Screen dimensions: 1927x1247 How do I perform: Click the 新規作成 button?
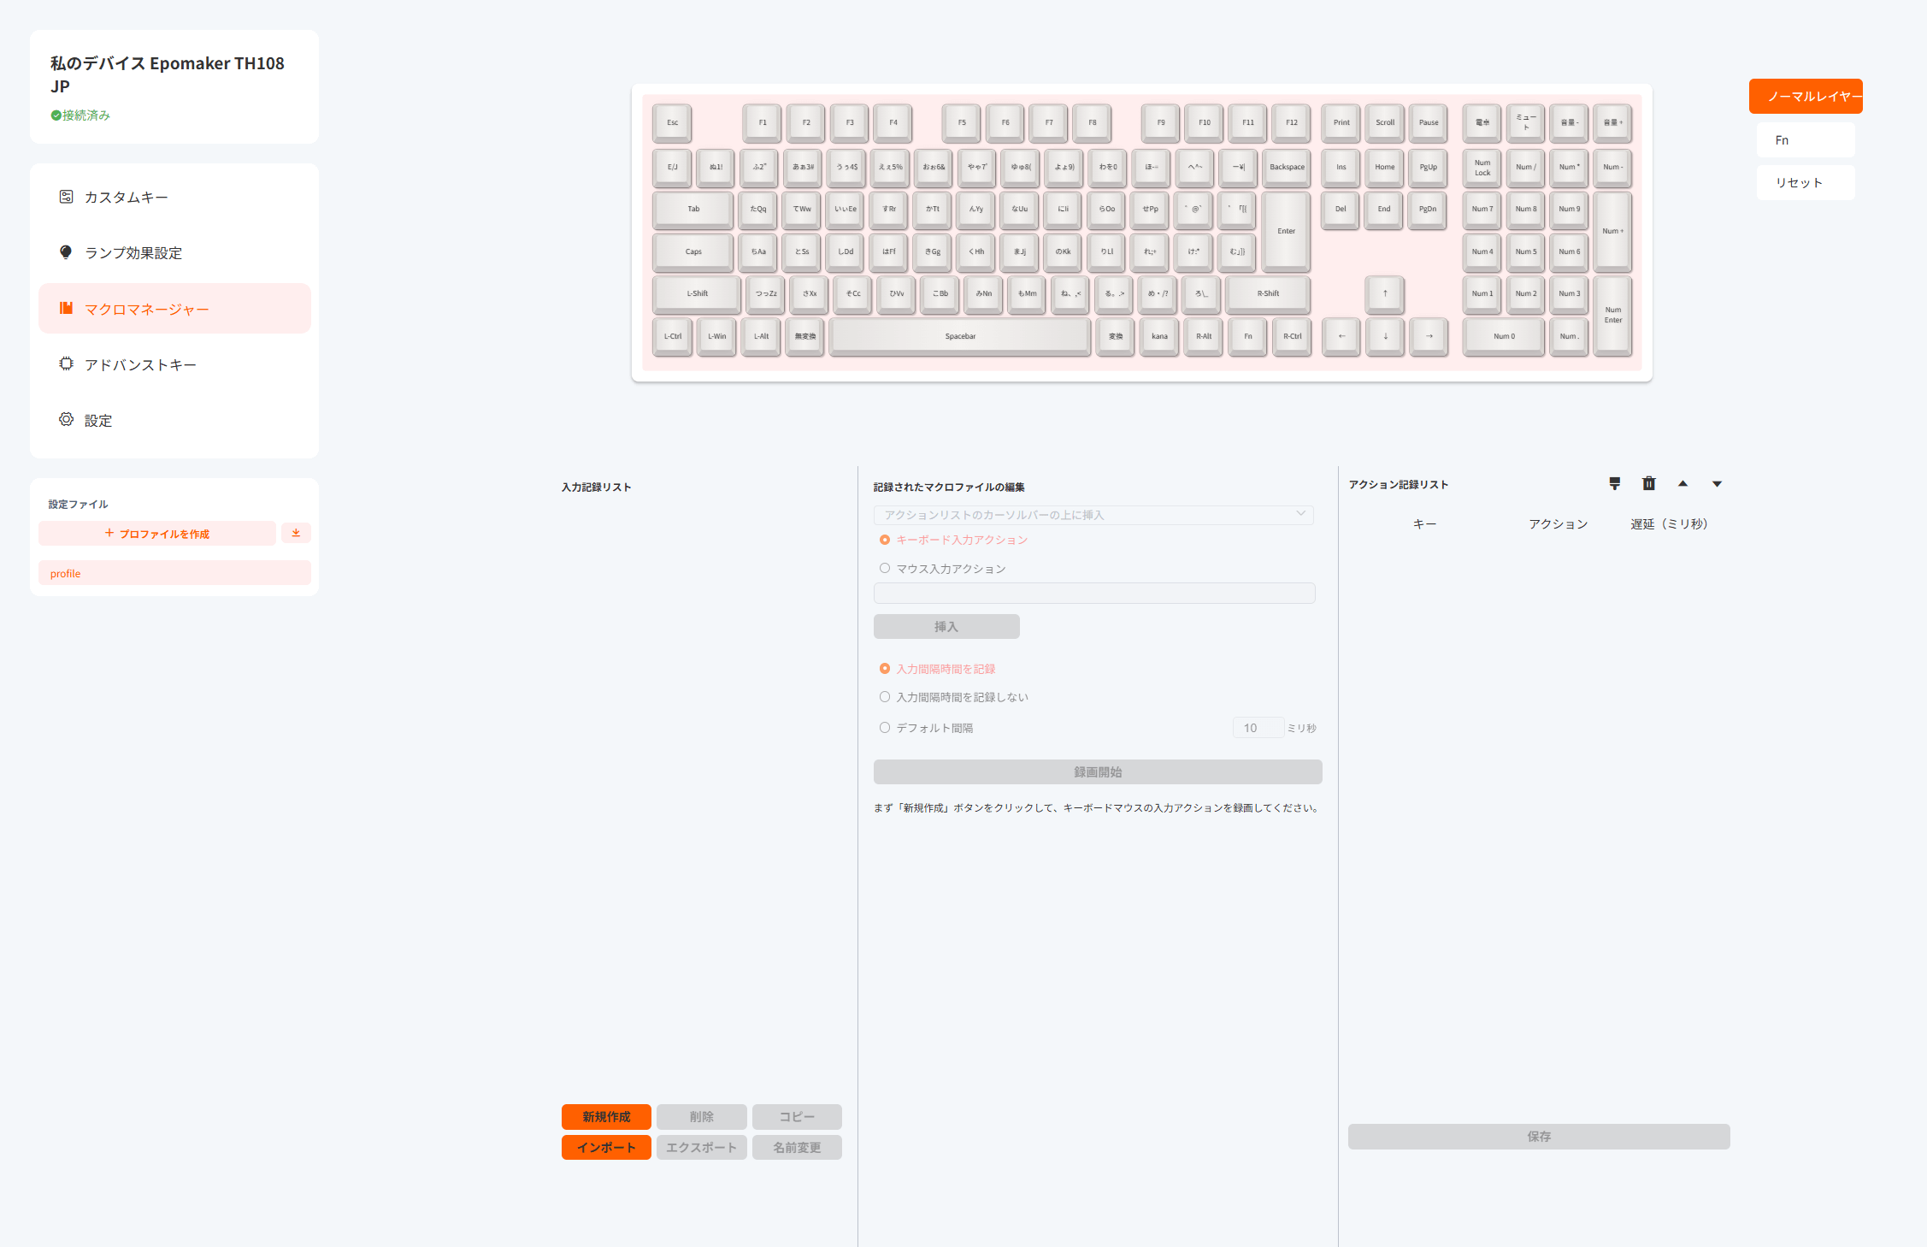coord(606,1117)
